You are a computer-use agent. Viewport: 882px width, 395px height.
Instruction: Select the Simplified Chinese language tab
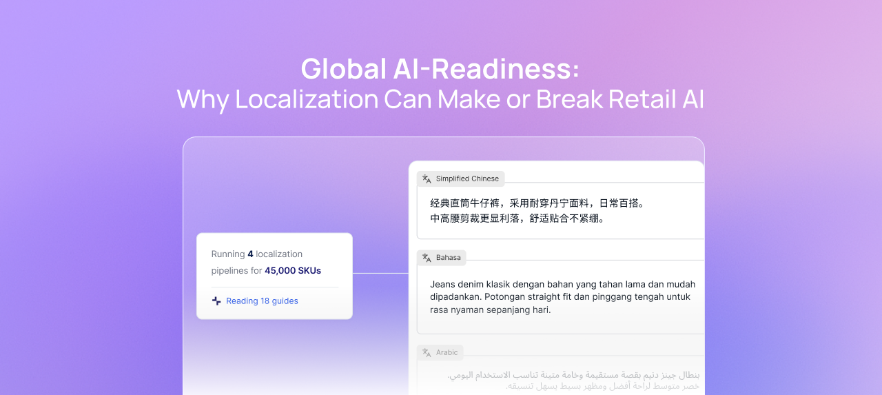point(461,179)
